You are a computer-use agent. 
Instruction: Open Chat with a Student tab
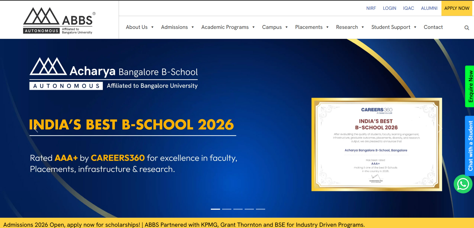(x=470, y=146)
